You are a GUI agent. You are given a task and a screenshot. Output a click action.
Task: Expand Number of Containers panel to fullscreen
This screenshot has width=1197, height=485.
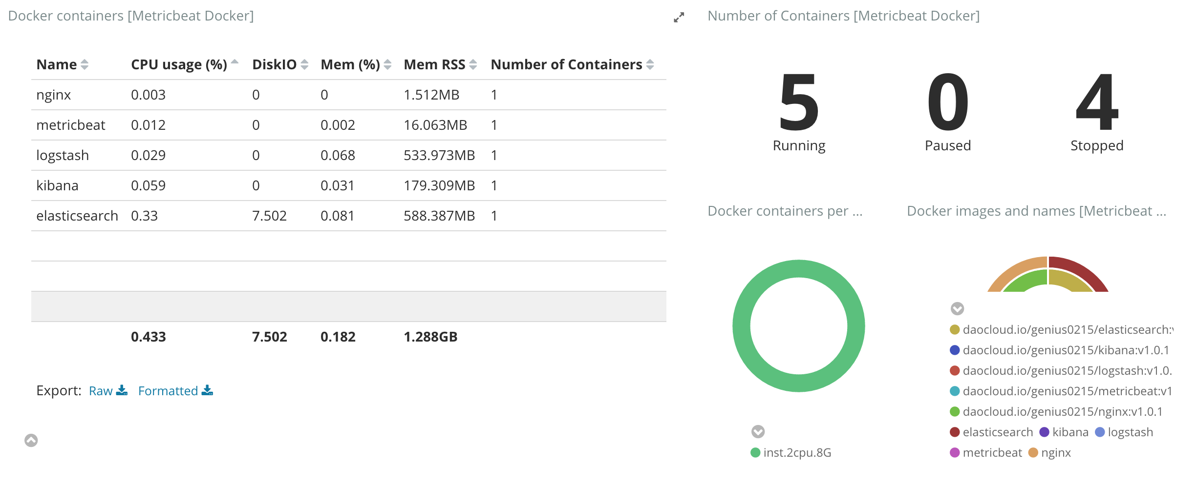click(x=679, y=18)
